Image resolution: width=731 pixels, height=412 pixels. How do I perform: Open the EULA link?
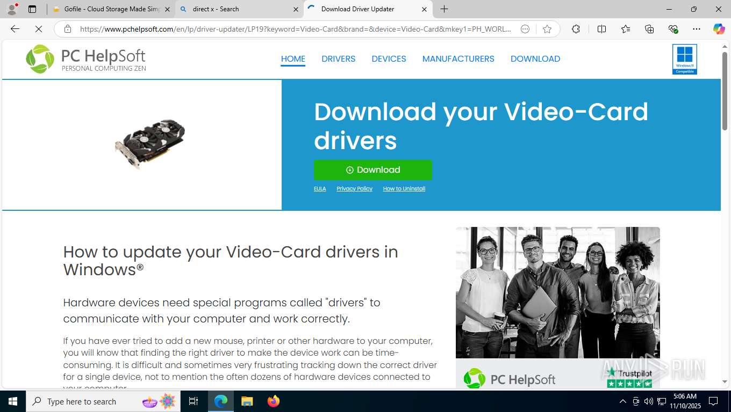(320, 189)
